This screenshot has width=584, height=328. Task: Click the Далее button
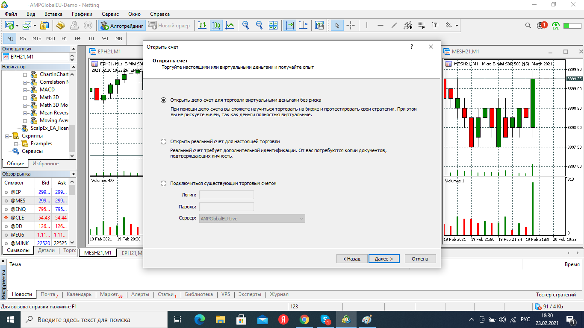384,259
